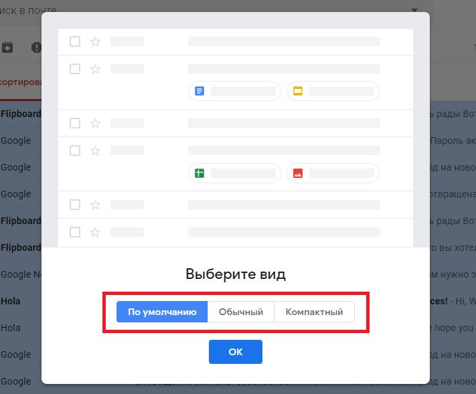Open the email snippet 'то вы хоте'
The image size is (476, 394).
pos(453,248)
